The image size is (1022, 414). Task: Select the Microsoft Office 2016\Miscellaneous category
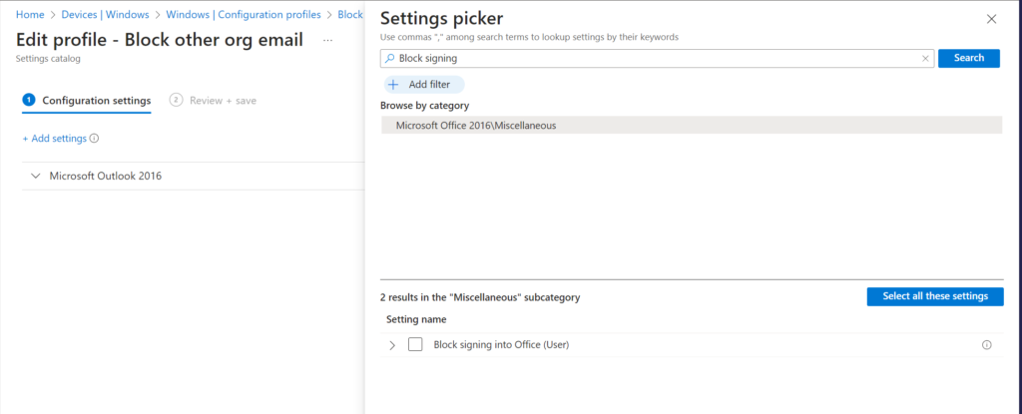pos(692,125)
